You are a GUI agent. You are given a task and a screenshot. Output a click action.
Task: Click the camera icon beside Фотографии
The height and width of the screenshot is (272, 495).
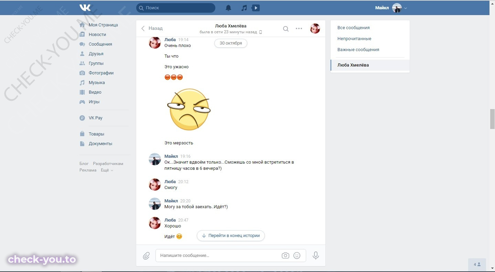(82, 73)
